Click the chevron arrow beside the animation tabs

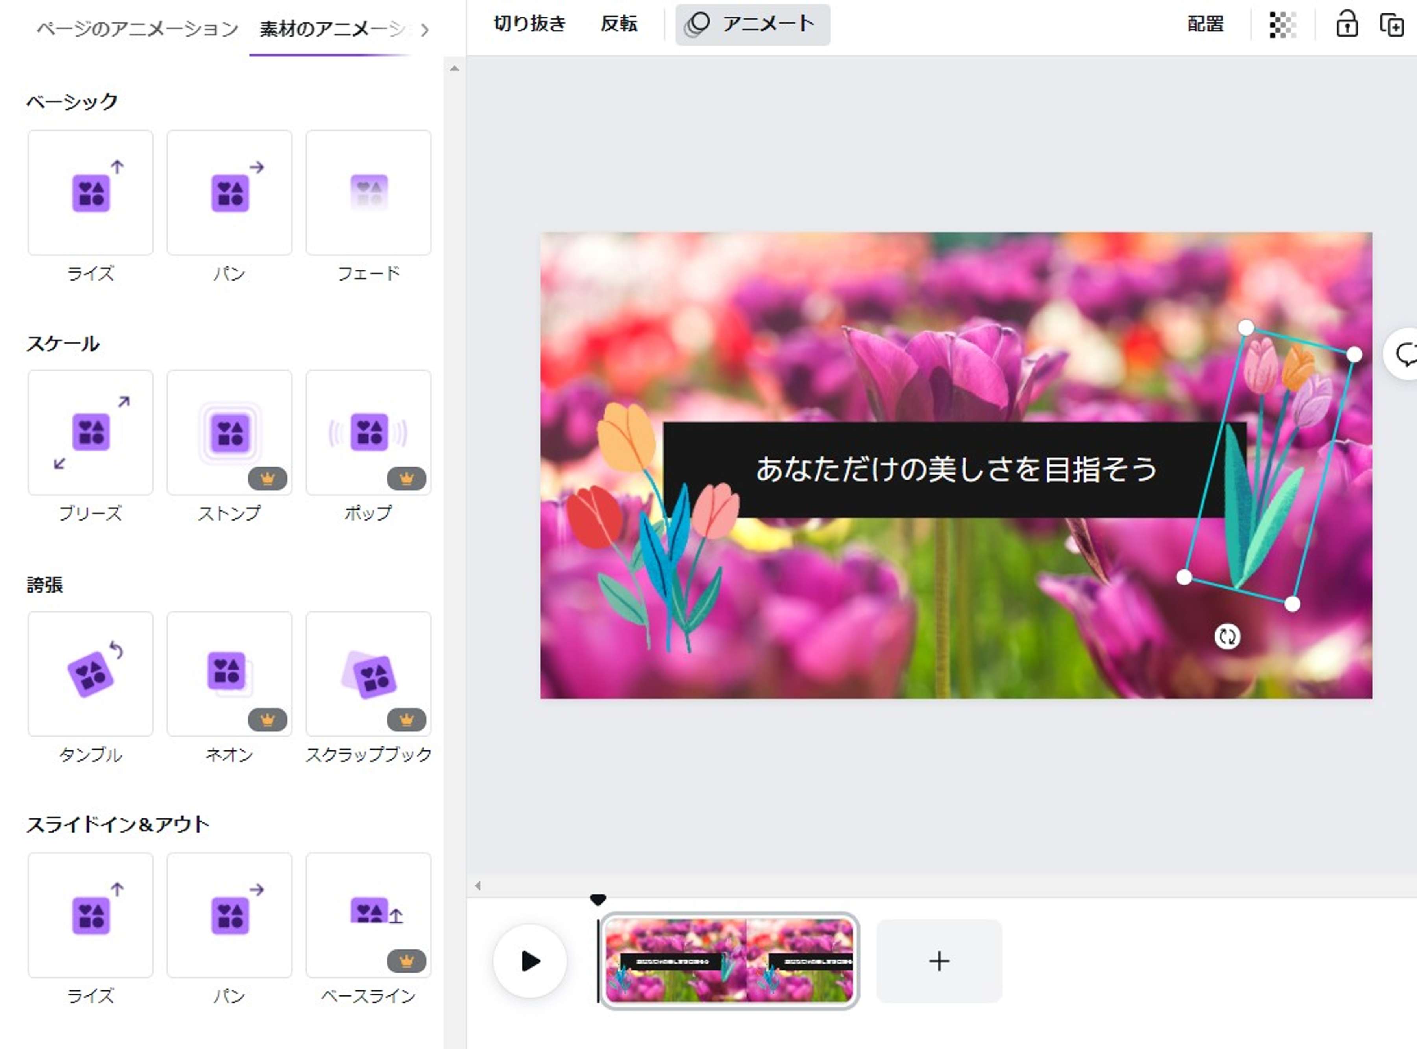[425, 29]
